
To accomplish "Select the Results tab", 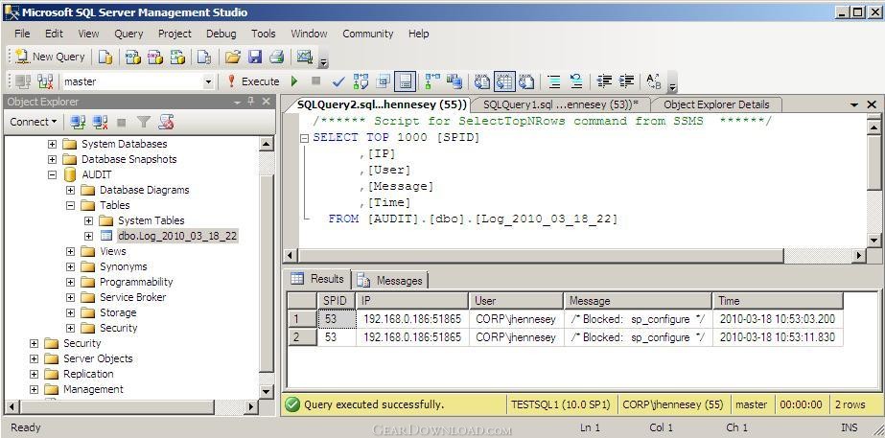I will coord(317,279).
